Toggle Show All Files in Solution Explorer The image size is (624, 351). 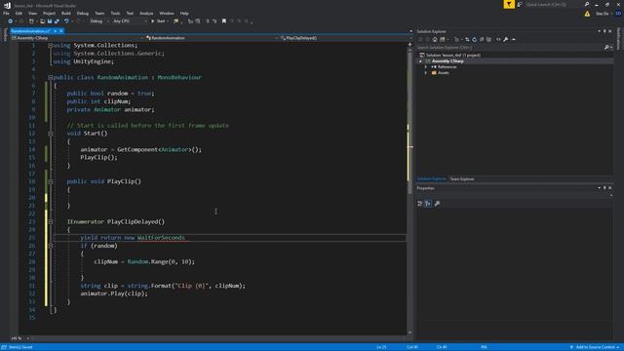tap(488, 39)
